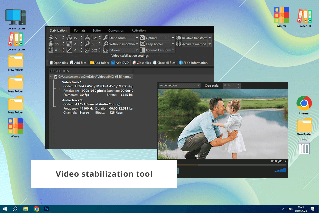Click the pyramid icon in stabilization settings
This screenshot has width=319, height=213.
87,38
